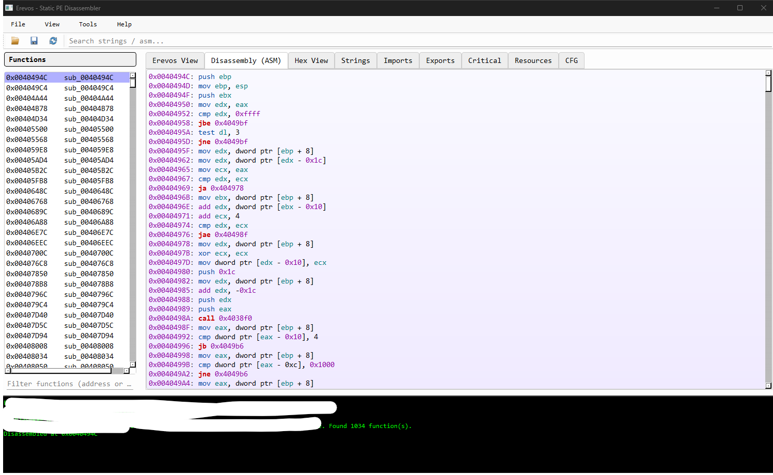
Task: Select function sub_004059E8
Action: click(67, 150)
